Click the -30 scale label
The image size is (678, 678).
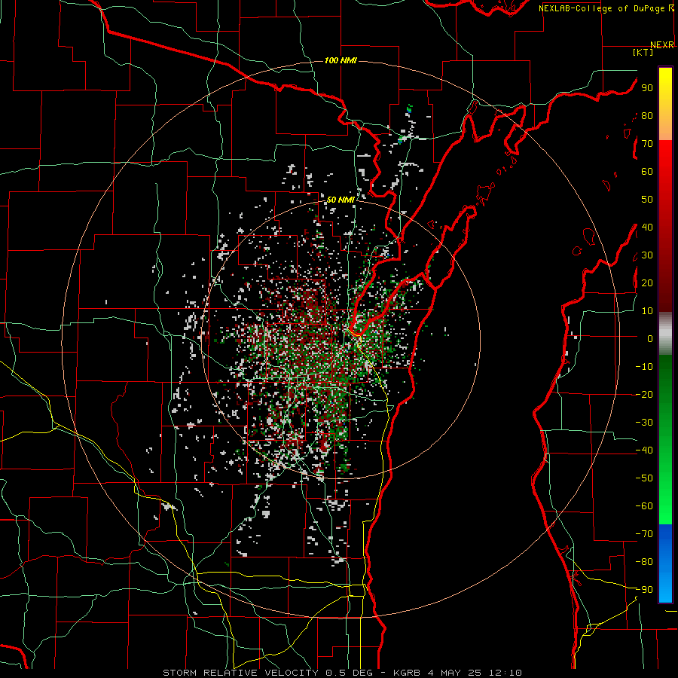point(644,423)
